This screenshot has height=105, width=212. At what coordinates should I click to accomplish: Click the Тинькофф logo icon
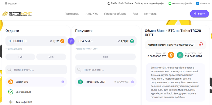(11, 102)
